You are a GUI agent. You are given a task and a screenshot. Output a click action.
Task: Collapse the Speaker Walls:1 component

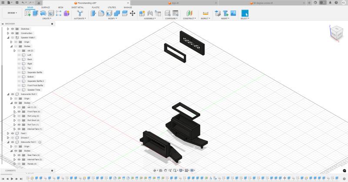pos(8,37)
